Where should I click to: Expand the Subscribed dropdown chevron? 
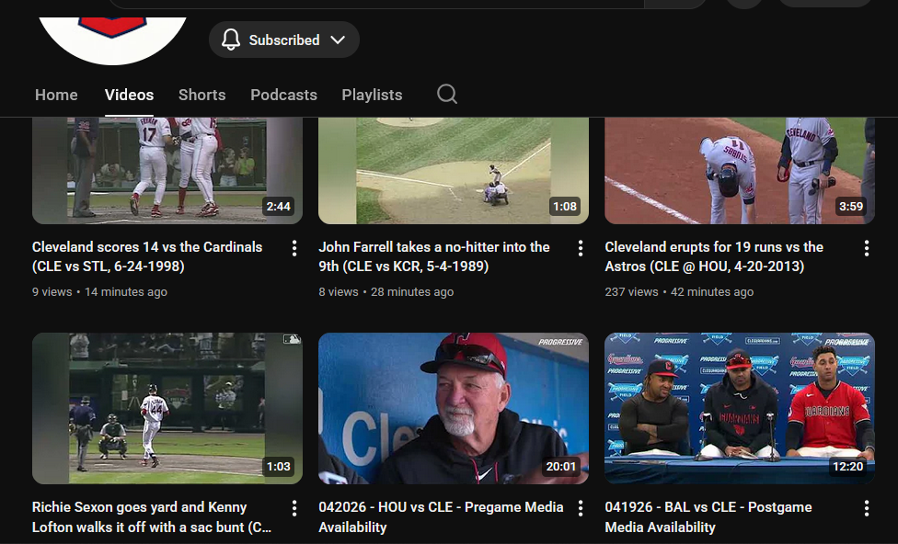point(338,40)
